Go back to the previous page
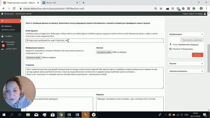Viewport: 210px width, 118px height. (4, 9)
